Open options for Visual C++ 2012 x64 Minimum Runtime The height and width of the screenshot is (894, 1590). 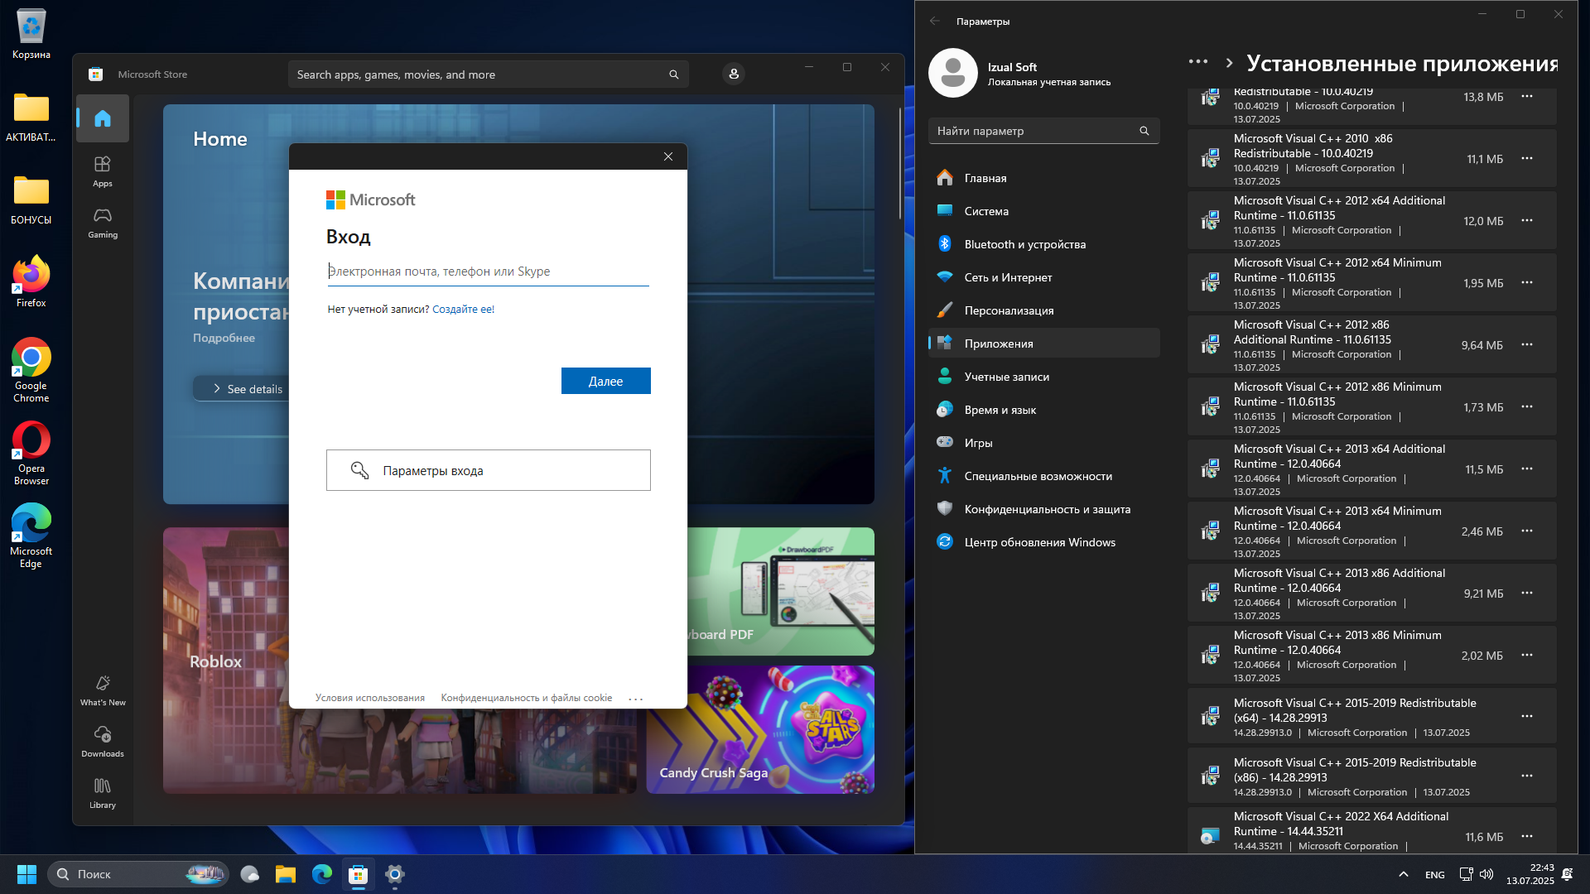click(x=1527, y=282)
